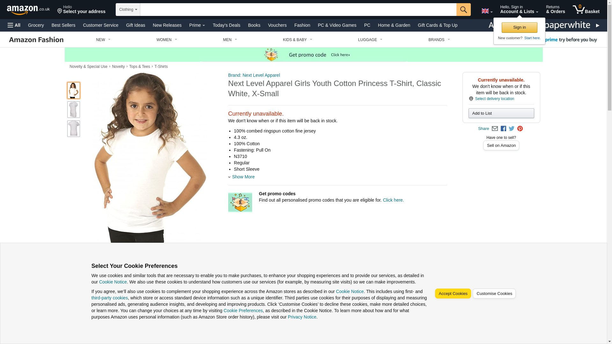612x344 pixels.
Task: Select the second product thumbnail image
Action: point(74,110)
